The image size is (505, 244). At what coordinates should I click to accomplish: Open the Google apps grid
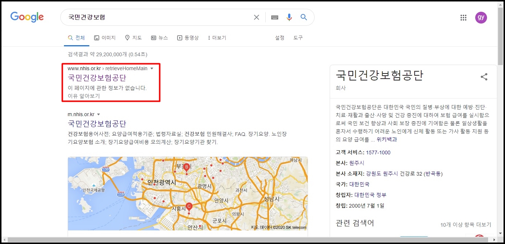click(463, 17)
